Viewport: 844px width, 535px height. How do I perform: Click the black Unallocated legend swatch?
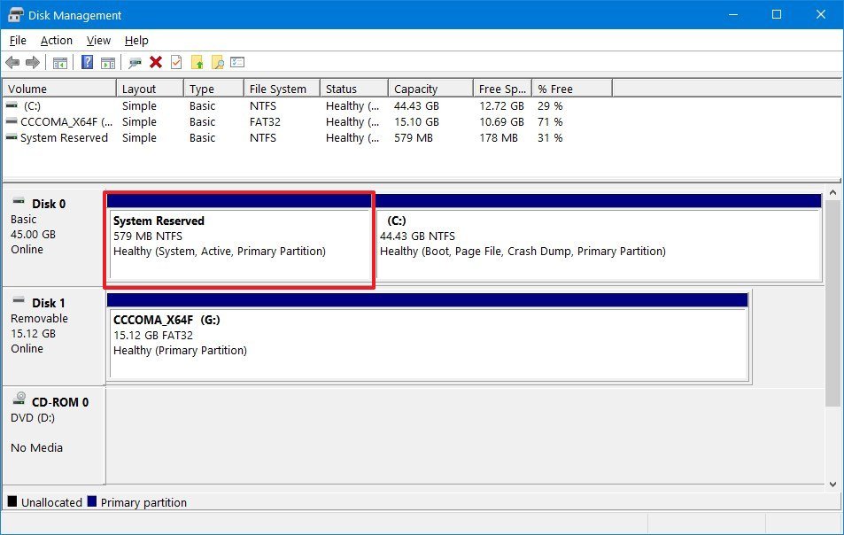pyautogui.click(x=12, y=501)
